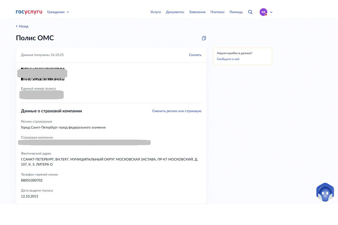
Task: Open the Услуги menu item
Action: [x=155, y=12]
